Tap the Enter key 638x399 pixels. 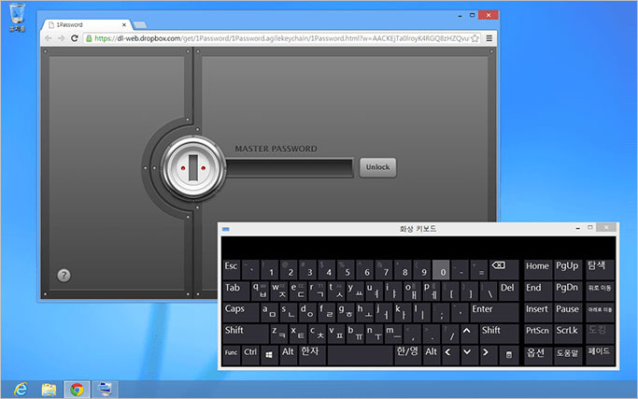pyautogui.click(x=494, y=313)
